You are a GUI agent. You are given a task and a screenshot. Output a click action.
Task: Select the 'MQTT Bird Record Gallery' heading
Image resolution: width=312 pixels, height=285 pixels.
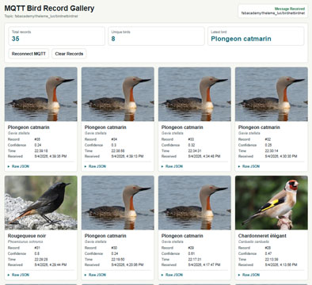click(x=49, y=8)
